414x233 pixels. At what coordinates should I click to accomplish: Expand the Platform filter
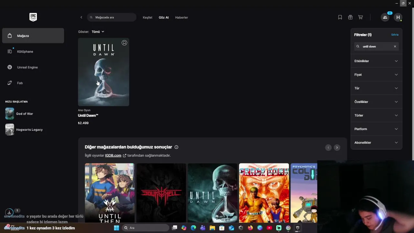376,129
